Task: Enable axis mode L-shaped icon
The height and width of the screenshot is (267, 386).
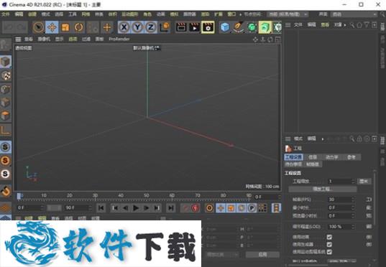Action: (x=6, y=129)
